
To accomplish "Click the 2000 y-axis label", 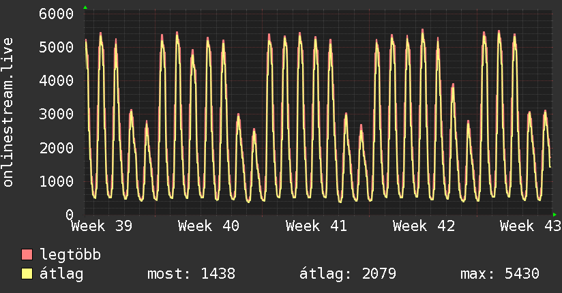I will coord(57,148).
